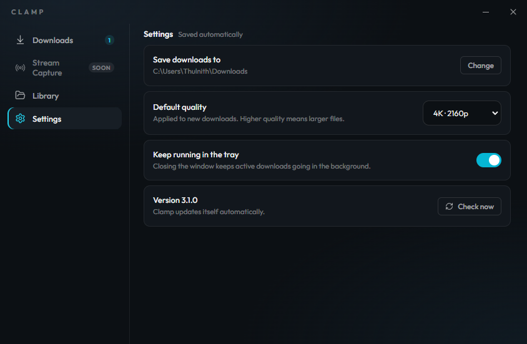Image resolution: width=527 pixels, height=344 pixels.
Task: Click the Save downloads to heading
Action: point(187,60)
